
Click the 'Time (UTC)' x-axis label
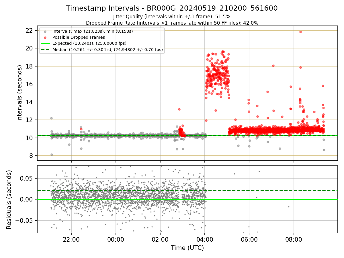(187, 248)
